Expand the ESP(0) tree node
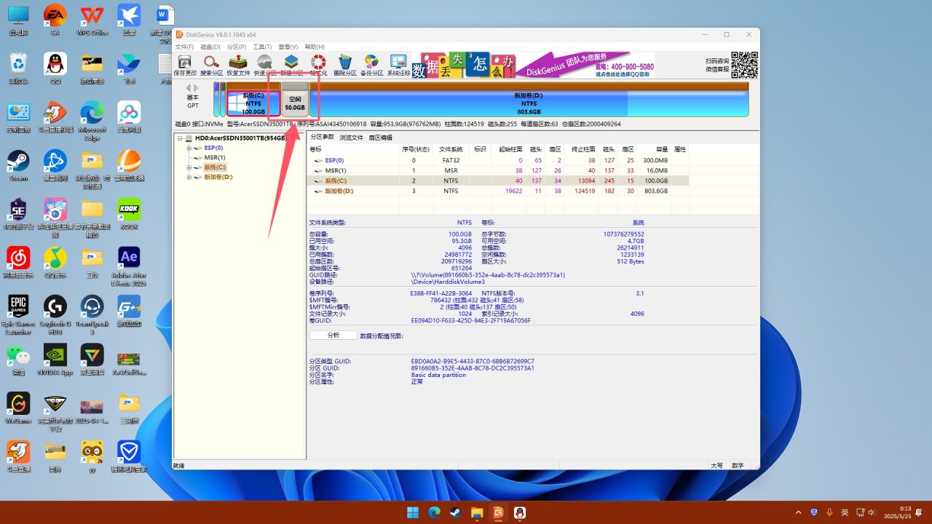Image resolution: width=932 pixels, height=524 pixels. (x=189, y=148)
